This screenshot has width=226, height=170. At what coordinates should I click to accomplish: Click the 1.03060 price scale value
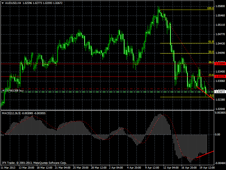(x=220, y=81)
